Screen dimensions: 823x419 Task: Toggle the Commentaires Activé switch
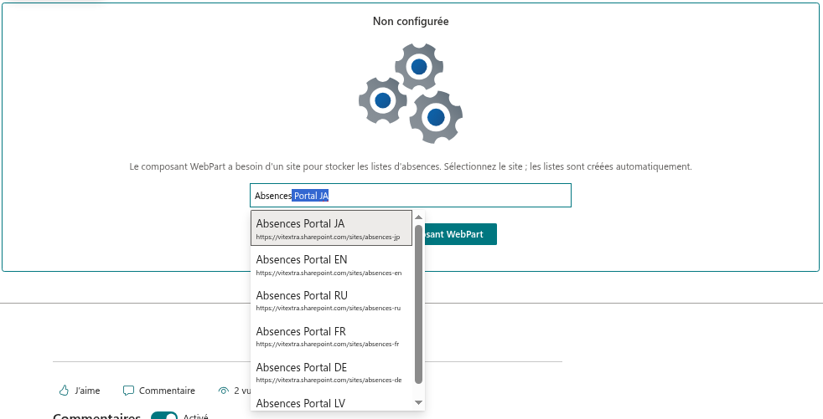[164, 417]
